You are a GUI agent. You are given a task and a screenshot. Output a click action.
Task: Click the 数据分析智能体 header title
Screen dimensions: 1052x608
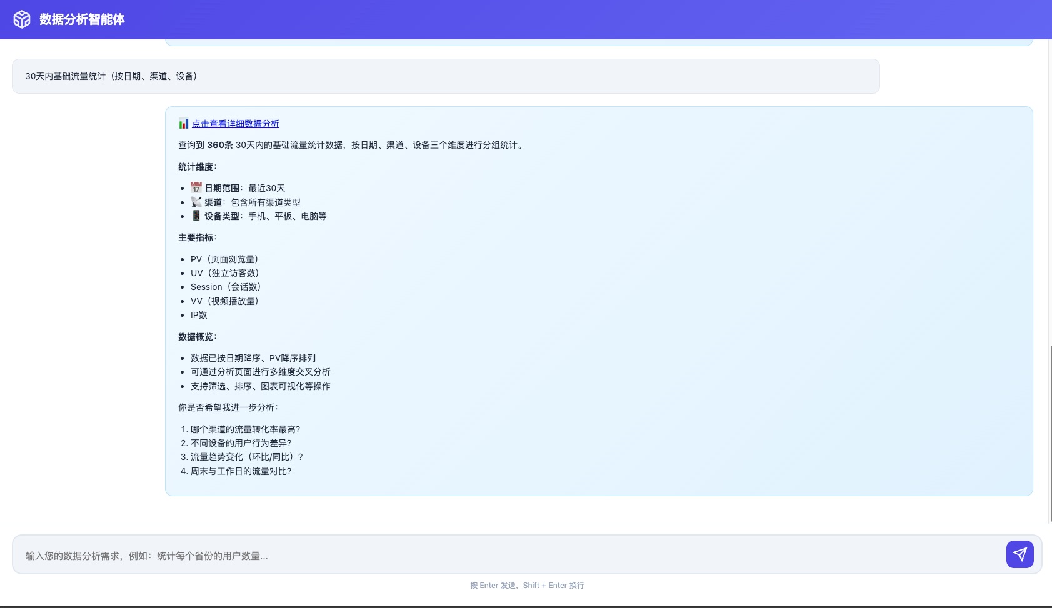tap(82, 19)
